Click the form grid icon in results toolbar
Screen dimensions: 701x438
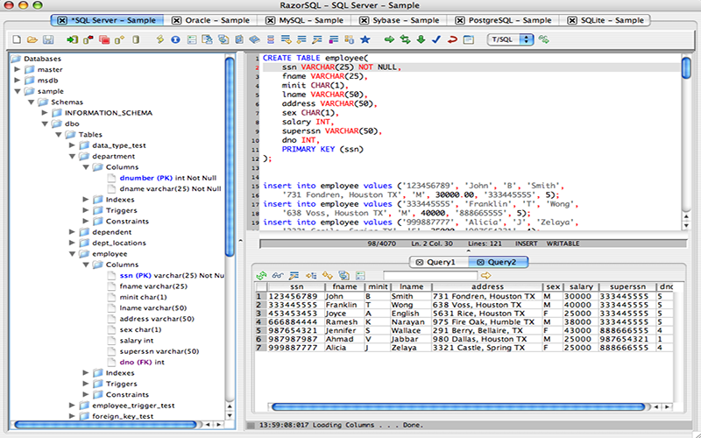(x=360, y=276)
